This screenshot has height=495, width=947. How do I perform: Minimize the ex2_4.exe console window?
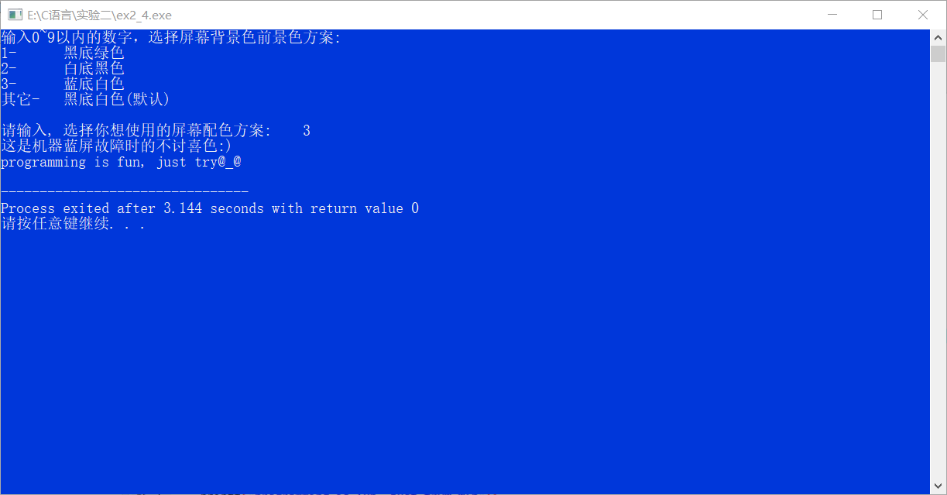click(832, 15)
